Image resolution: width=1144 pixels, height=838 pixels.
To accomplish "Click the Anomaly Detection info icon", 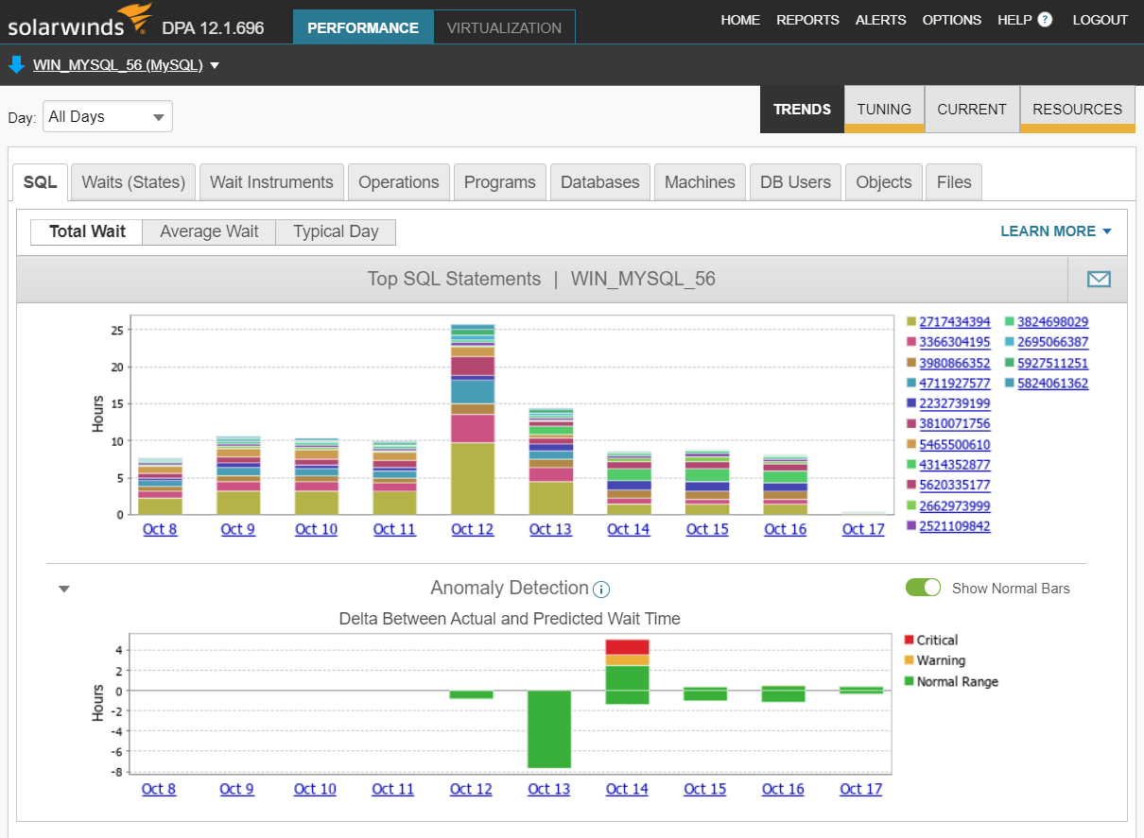I will [x=601, y=590].
